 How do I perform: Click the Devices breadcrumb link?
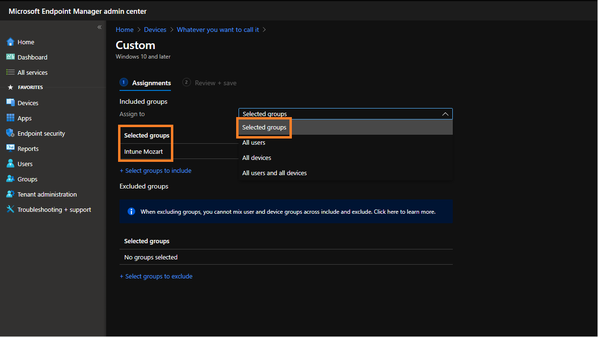tap(155, 30)
